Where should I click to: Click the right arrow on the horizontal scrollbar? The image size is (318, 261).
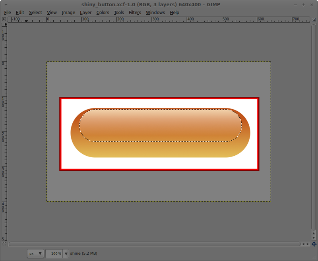point(308,244)
